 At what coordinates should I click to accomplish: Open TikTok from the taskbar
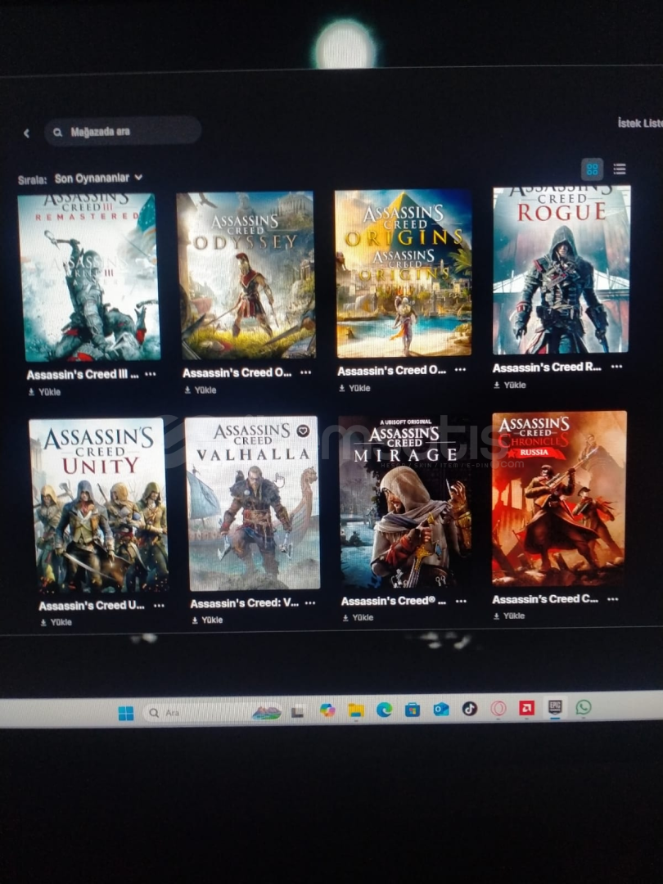pos(470,709)
